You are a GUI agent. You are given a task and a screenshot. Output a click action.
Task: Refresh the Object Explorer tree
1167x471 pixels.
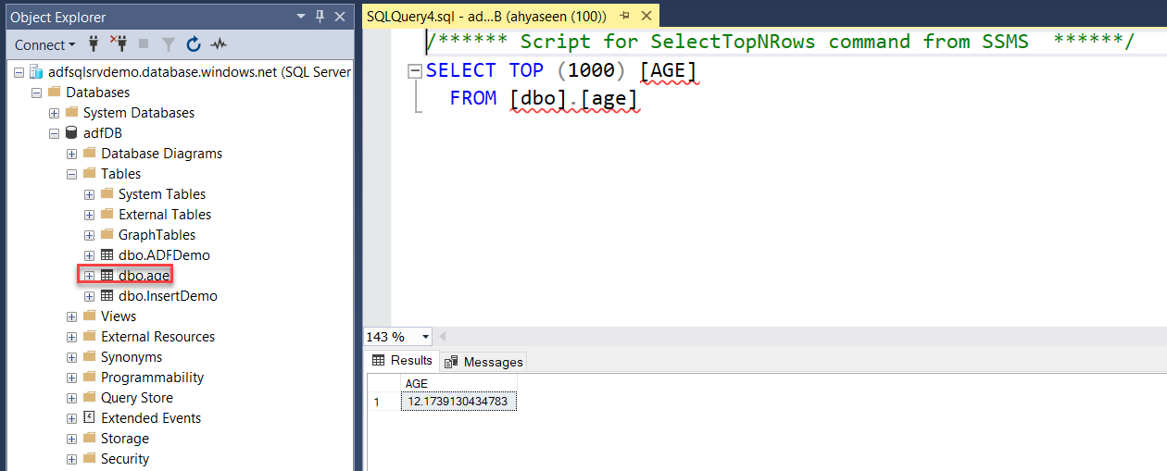point(194,44)
